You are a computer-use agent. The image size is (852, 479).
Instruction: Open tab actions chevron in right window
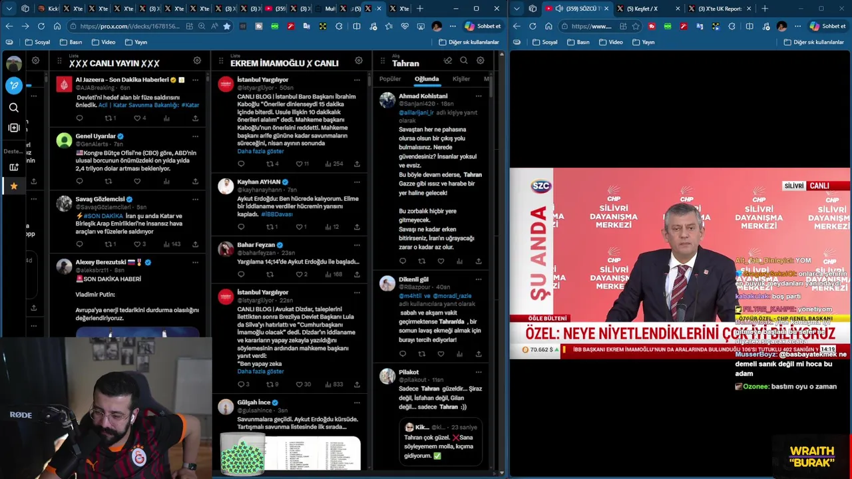(x=517, y=9)
